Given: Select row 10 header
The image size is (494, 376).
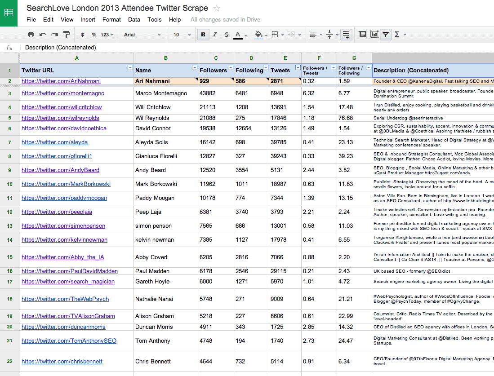Looking at the screenshot, I should [x=10, y=184].
